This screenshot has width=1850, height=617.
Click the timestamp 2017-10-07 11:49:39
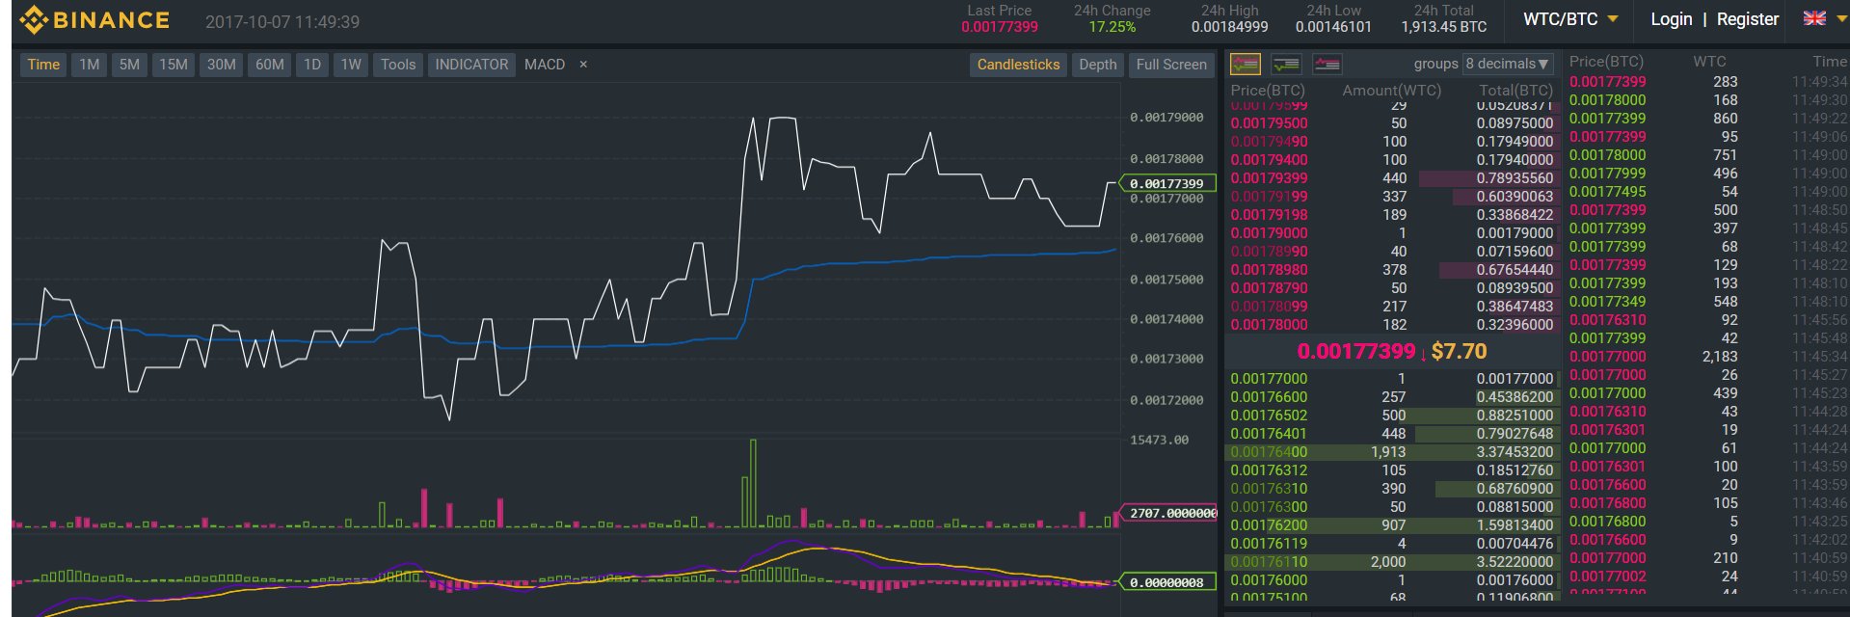282,21
